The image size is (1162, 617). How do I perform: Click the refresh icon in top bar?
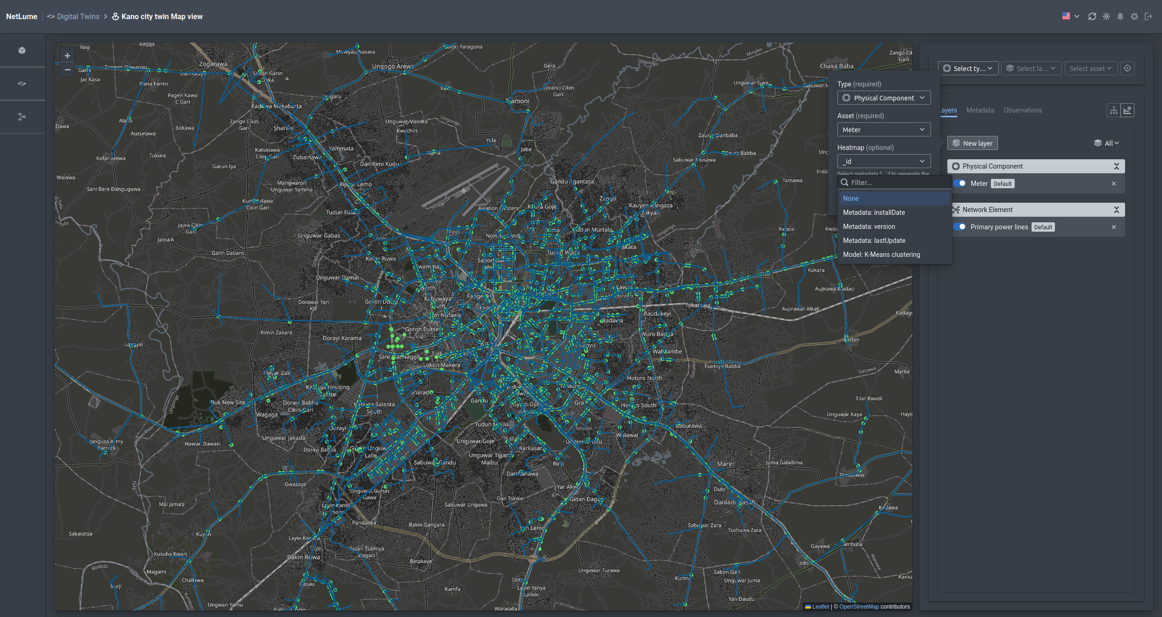coord(1092,16)
